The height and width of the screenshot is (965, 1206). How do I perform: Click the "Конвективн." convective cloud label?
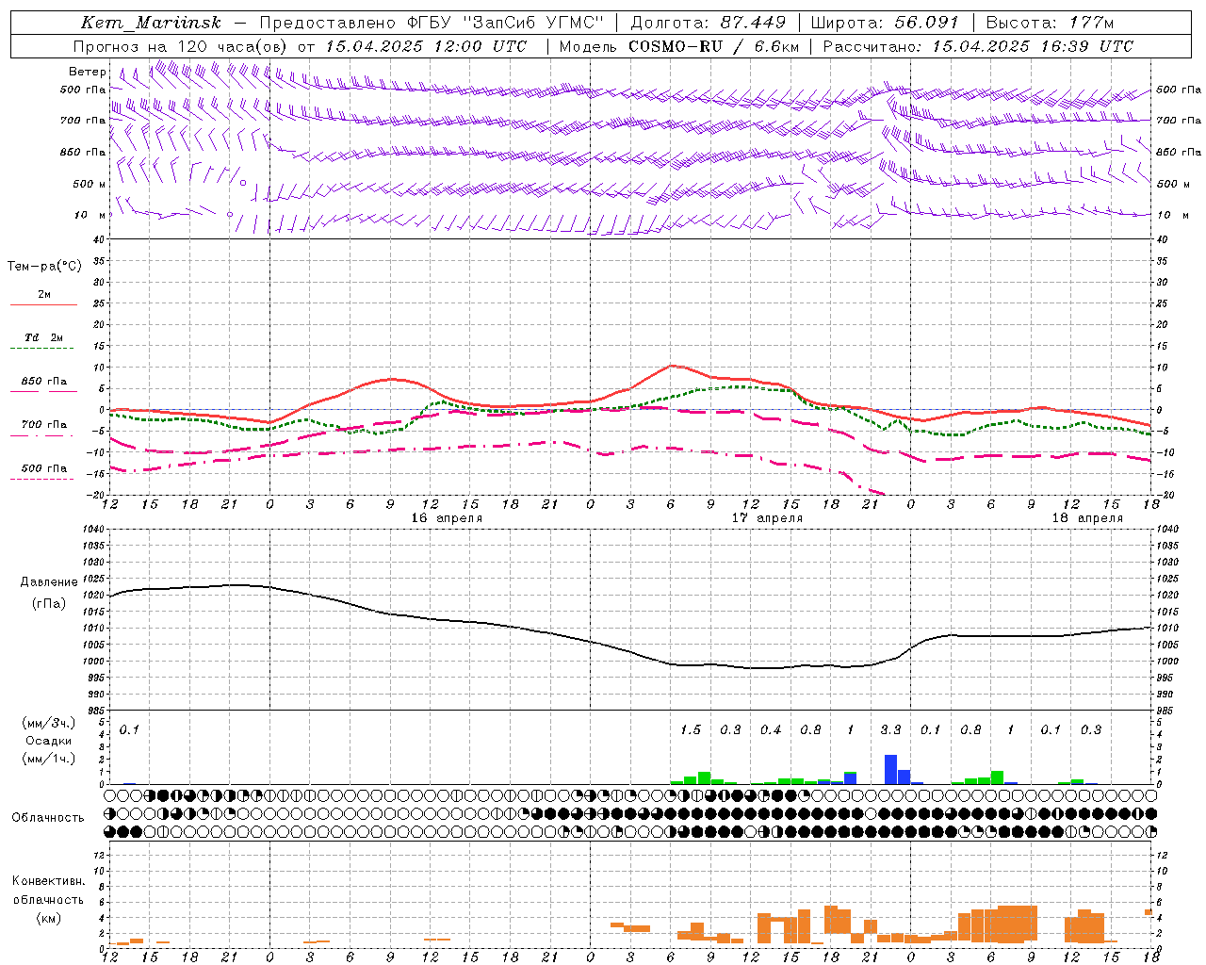(48, 881)
